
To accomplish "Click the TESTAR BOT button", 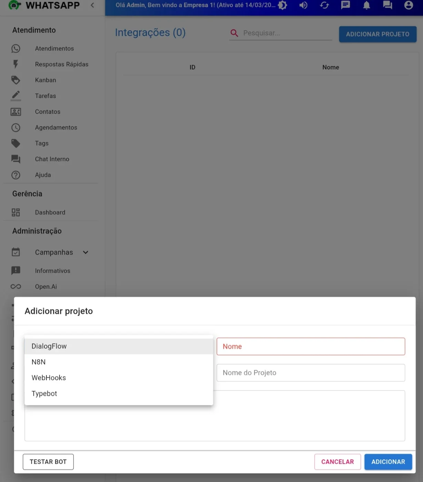I will point(48,462).
